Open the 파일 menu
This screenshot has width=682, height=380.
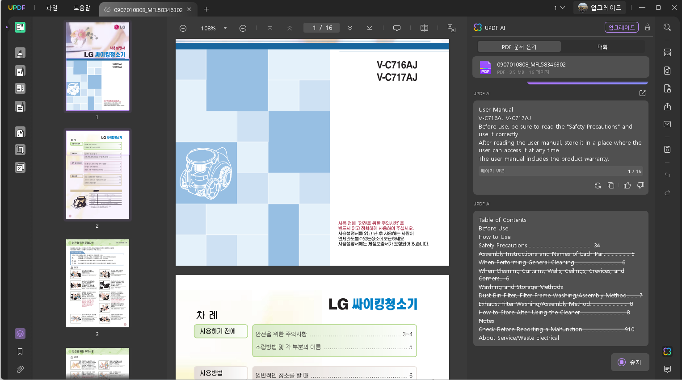52,8
